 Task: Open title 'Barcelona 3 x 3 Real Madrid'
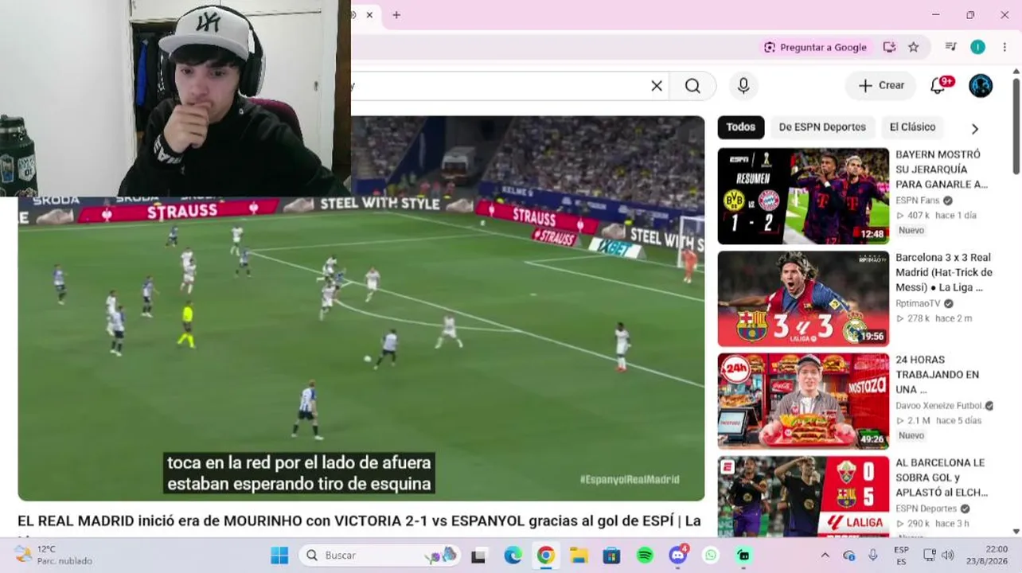tap(943, 272)
